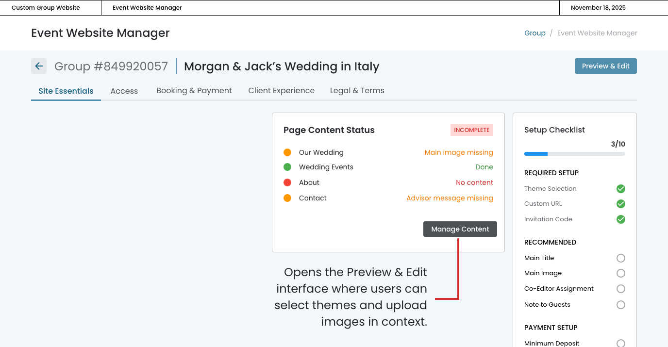Click red status dot for About
The height and width of the screenshot is (347, 668).
click(287, 182)
